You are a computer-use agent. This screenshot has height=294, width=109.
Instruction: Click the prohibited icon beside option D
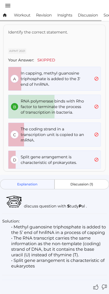[96, 160]
